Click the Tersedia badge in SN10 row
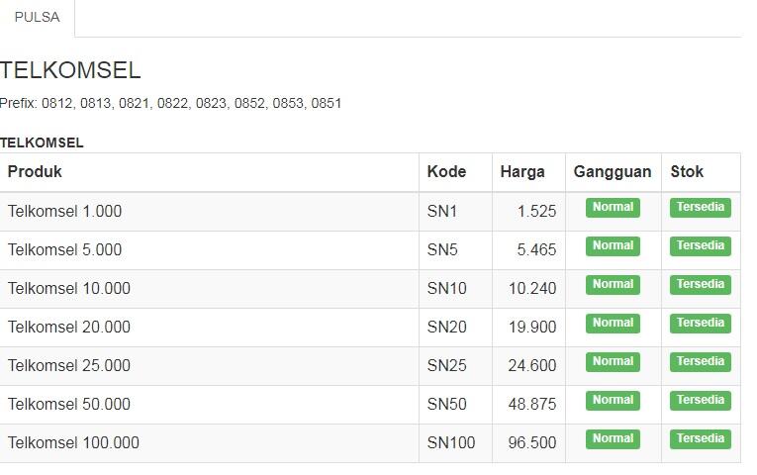Viewport: 757px width, 475px height. 701,285
